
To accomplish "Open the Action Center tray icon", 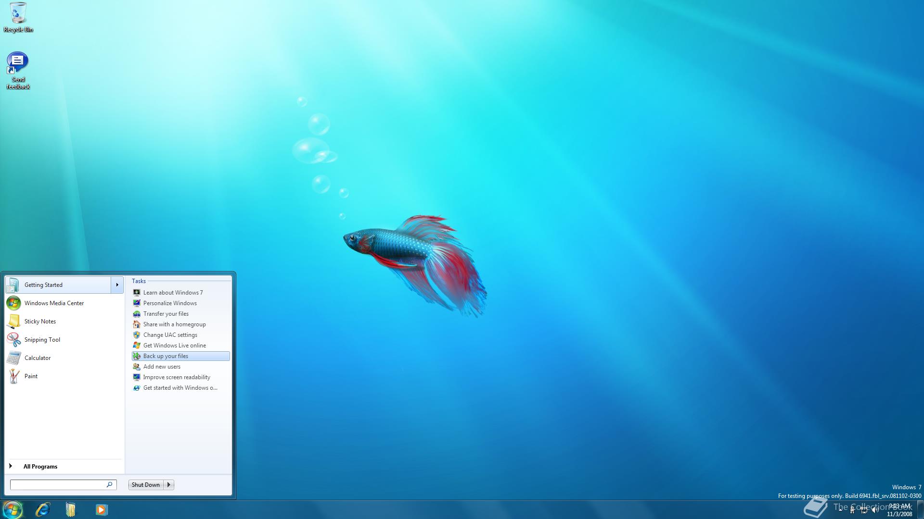I will tap(852, 510).
